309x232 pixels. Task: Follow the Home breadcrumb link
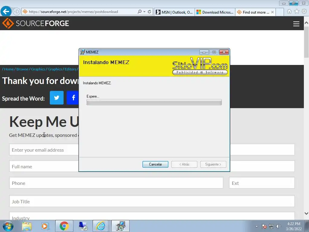click(9, 69)
